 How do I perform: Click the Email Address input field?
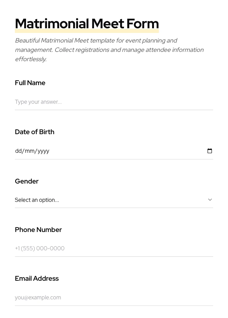point(114,298)
